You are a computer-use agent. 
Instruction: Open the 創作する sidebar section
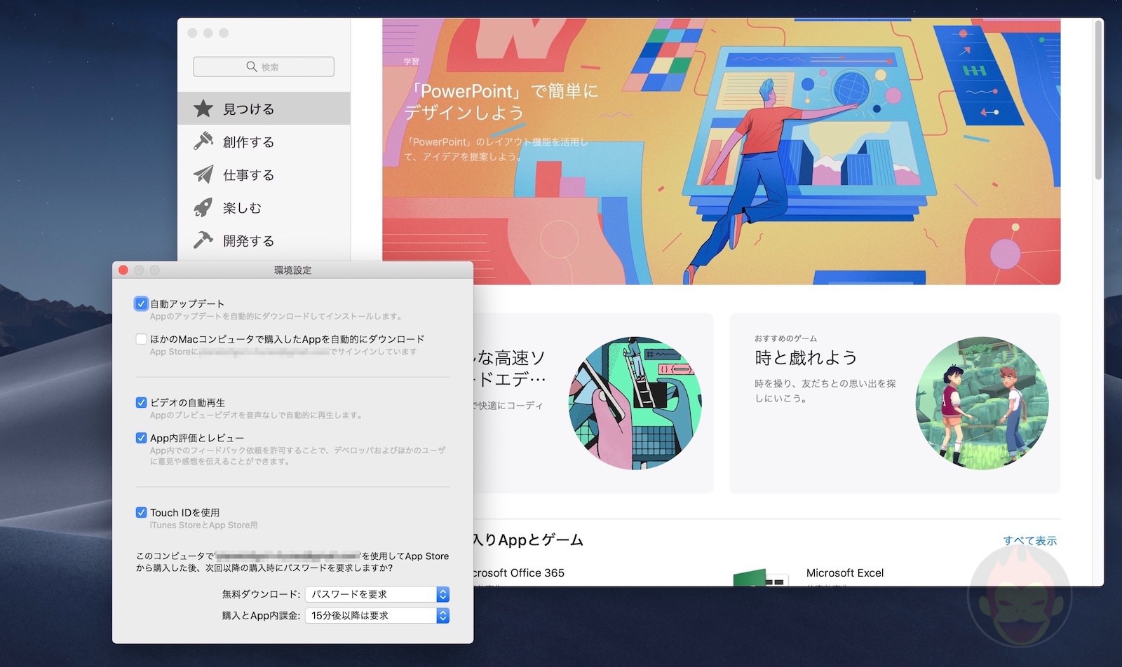click(x=264, y=142)
